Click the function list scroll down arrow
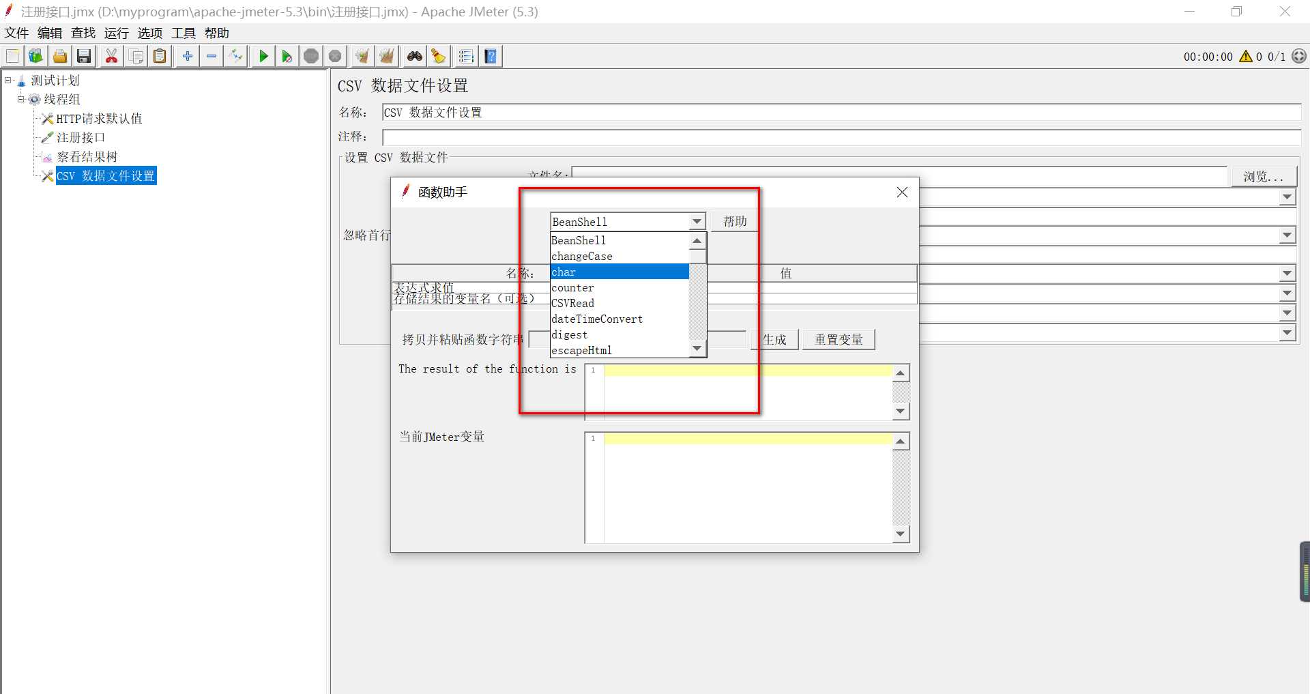Image resolution: width=1310 pixels, height=694 pixels. click(697, 349)
